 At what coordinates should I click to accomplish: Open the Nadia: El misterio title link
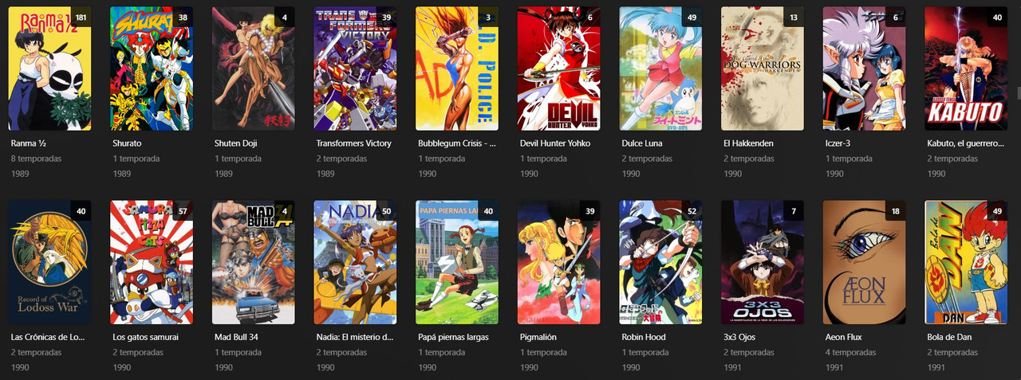[355, 337]
